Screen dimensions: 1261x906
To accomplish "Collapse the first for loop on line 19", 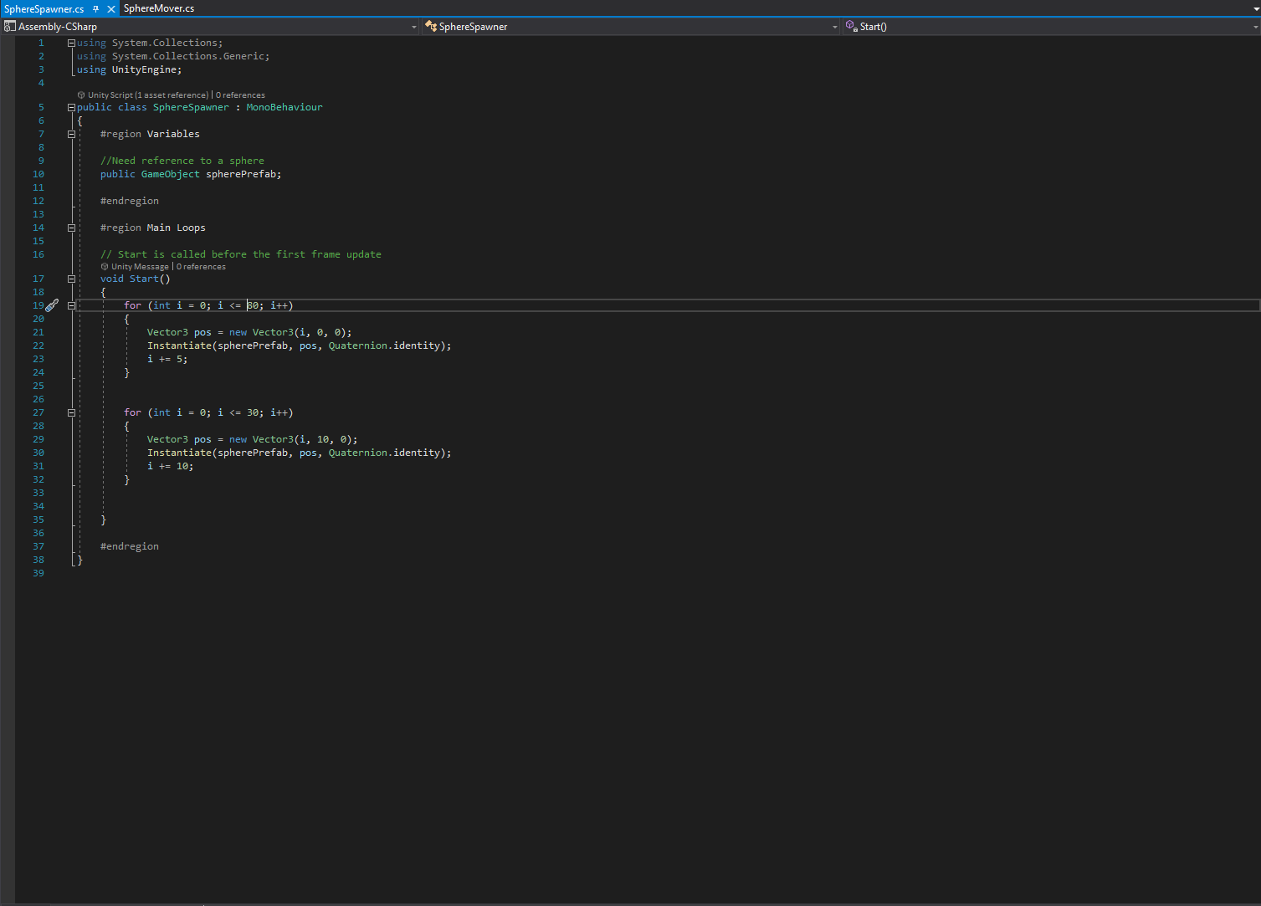I will click(x=71, y=305).
